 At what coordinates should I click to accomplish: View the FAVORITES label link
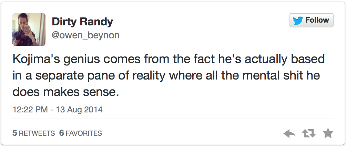click(83, 133)
